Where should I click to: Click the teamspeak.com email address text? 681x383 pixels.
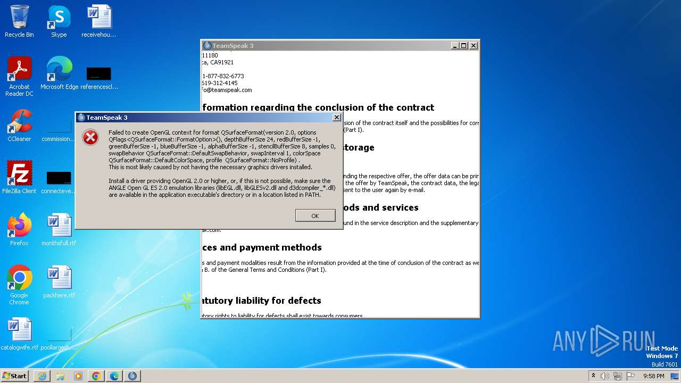227,90
